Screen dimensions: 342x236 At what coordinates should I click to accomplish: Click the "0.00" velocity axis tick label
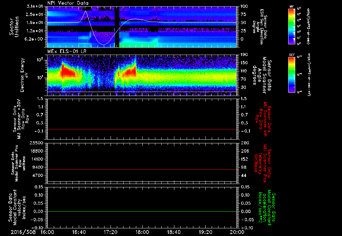click(39, 211)
